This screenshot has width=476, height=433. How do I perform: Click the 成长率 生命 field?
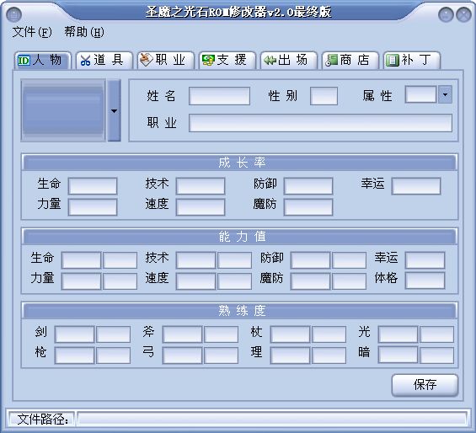(93, 186)
